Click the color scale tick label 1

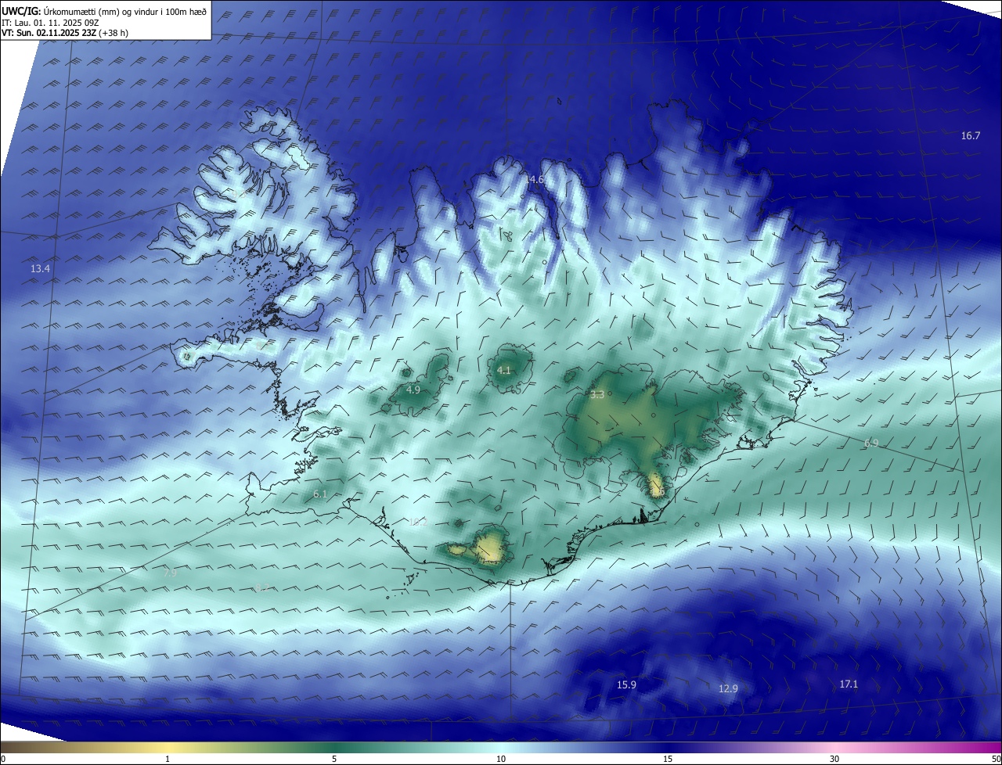tap(168, 759)
